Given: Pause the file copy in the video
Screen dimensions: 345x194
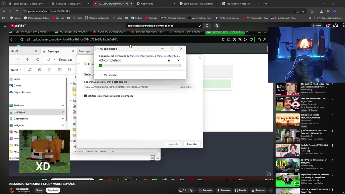Looking at the screenshot, I should (x=169, y=61).
